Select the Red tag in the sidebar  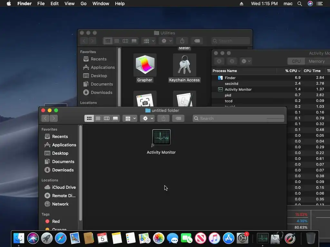point(53,221)
